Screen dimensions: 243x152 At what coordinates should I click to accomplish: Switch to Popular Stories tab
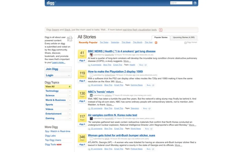point(161,37)
